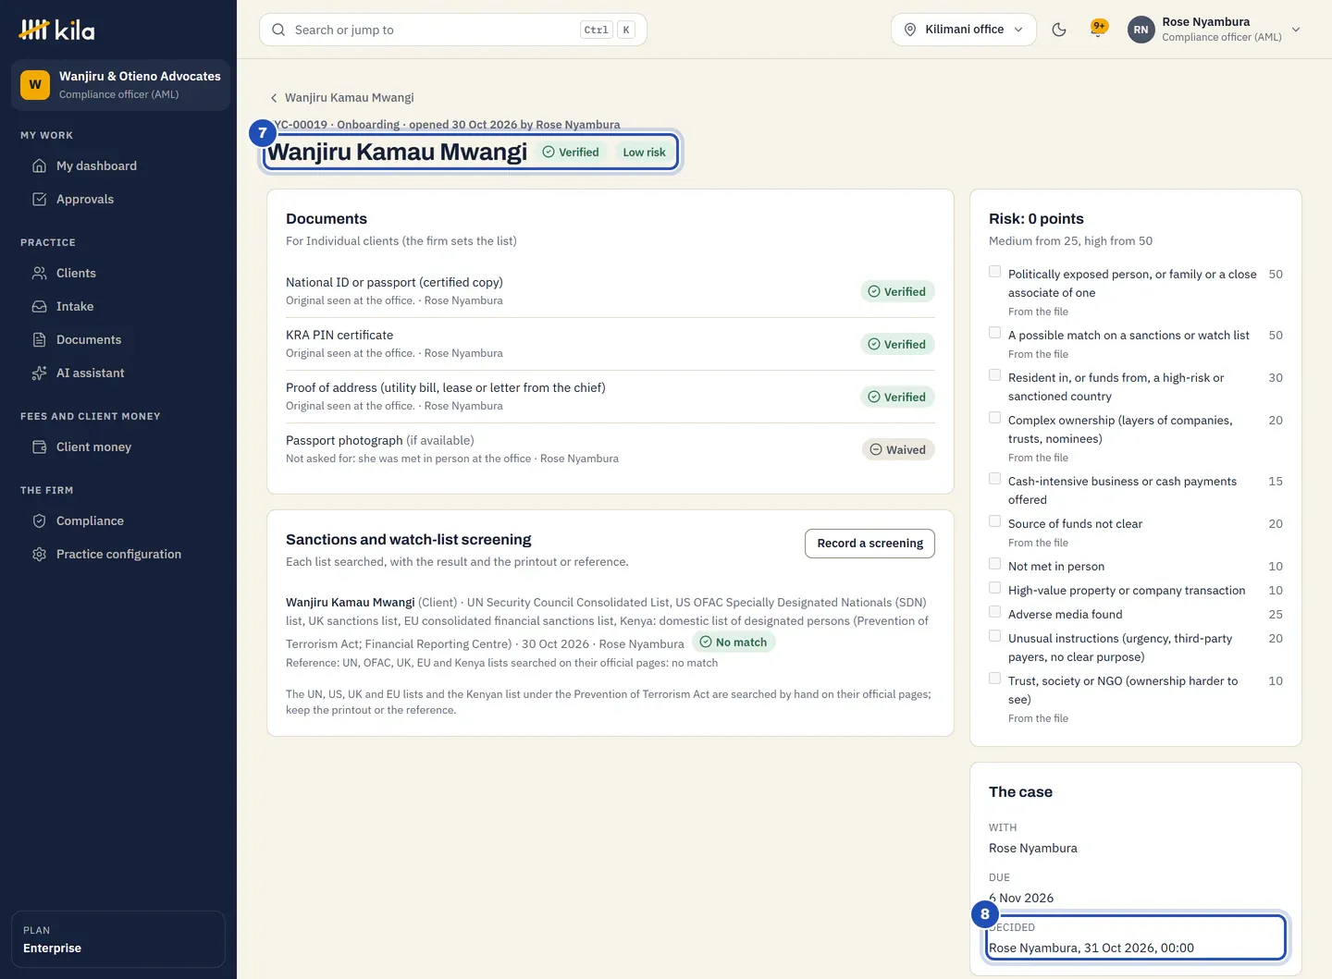This screenshot has width=1332, height=979.
Task: Tick the Complex ownership checkbox
Action: (995, 418)
